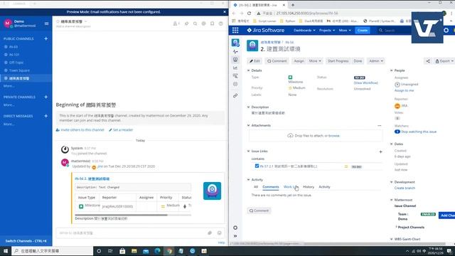Click the Jira Software logo

point(265,30)
